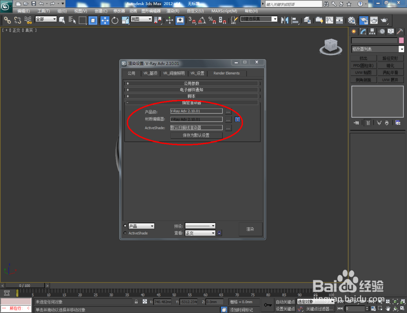407x313 pixels.
Task: Toggle material editor renderer lock
Action: [x=237, y=119]
